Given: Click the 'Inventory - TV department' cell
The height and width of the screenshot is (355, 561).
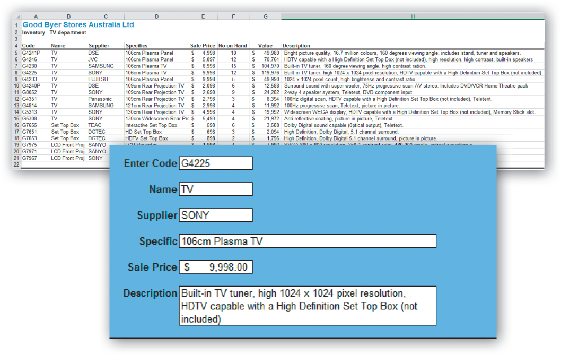Looking at the screenshot, I should 54,32.
